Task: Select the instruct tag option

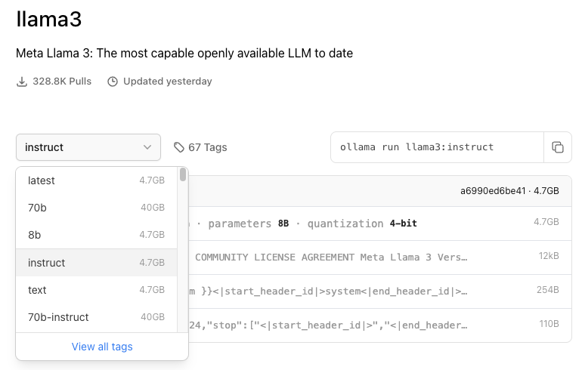Action: (x=97, y=263)
